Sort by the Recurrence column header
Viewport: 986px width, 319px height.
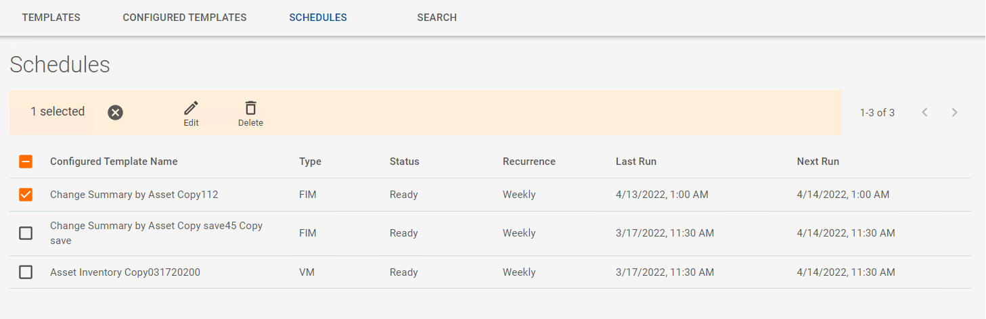[529, 162]
